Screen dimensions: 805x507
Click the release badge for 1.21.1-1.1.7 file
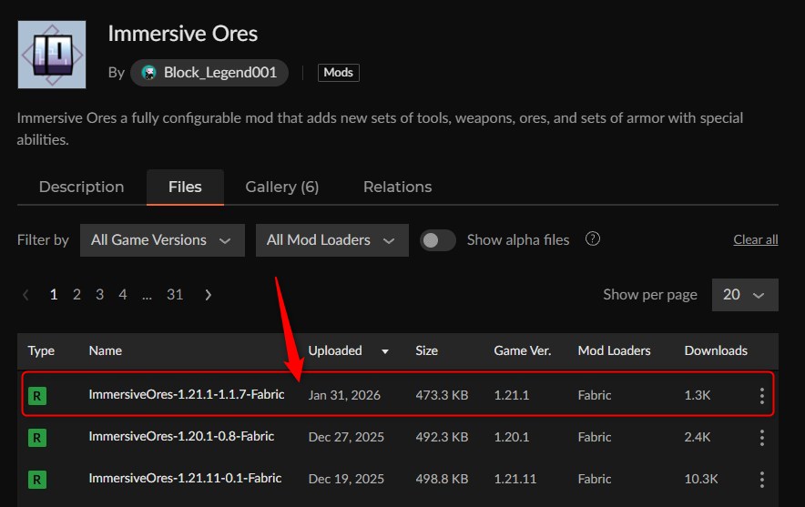[x=37, y=396]
